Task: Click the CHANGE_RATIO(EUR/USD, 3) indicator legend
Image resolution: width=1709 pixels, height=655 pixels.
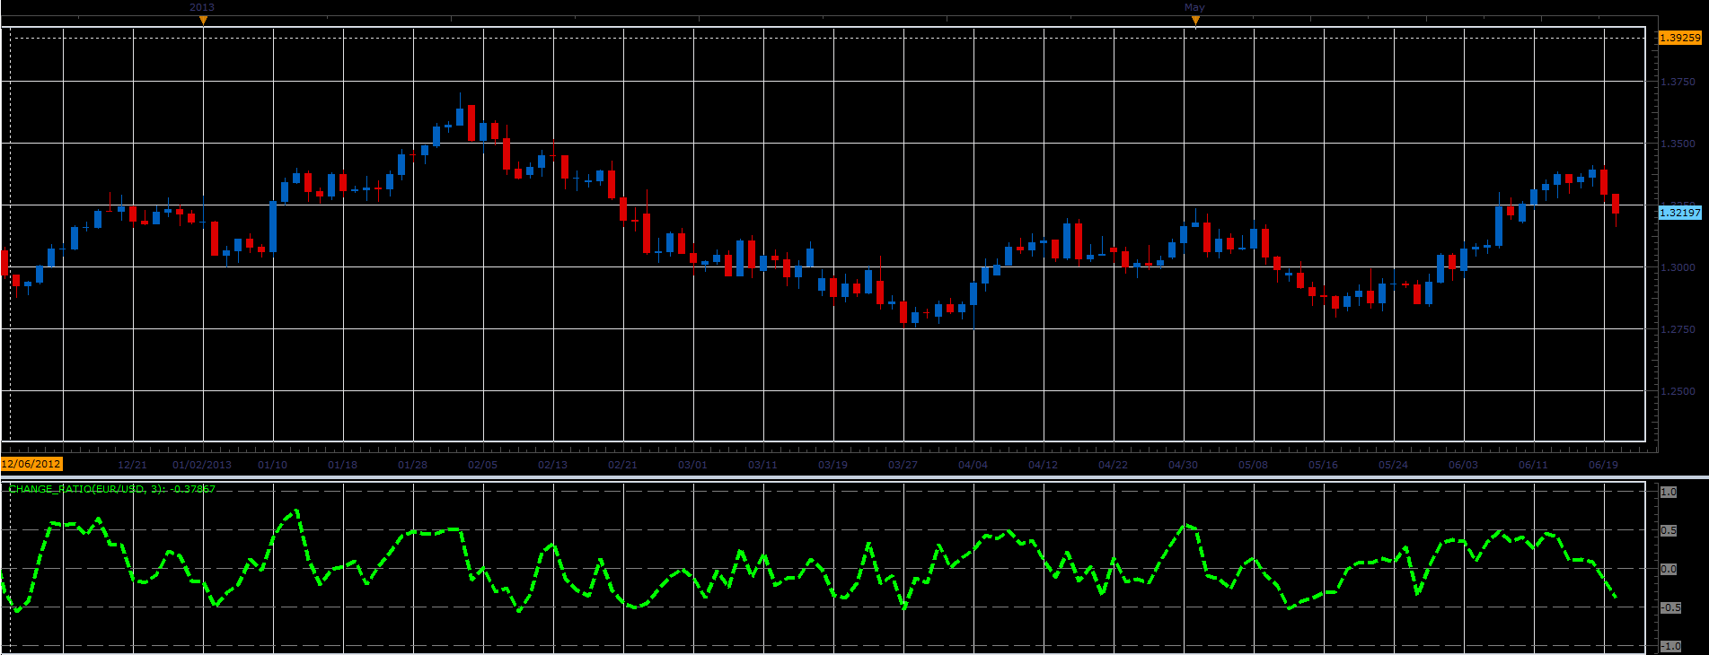Action: 112,489
